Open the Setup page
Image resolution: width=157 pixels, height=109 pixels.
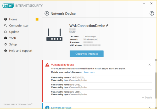point(13,44)
